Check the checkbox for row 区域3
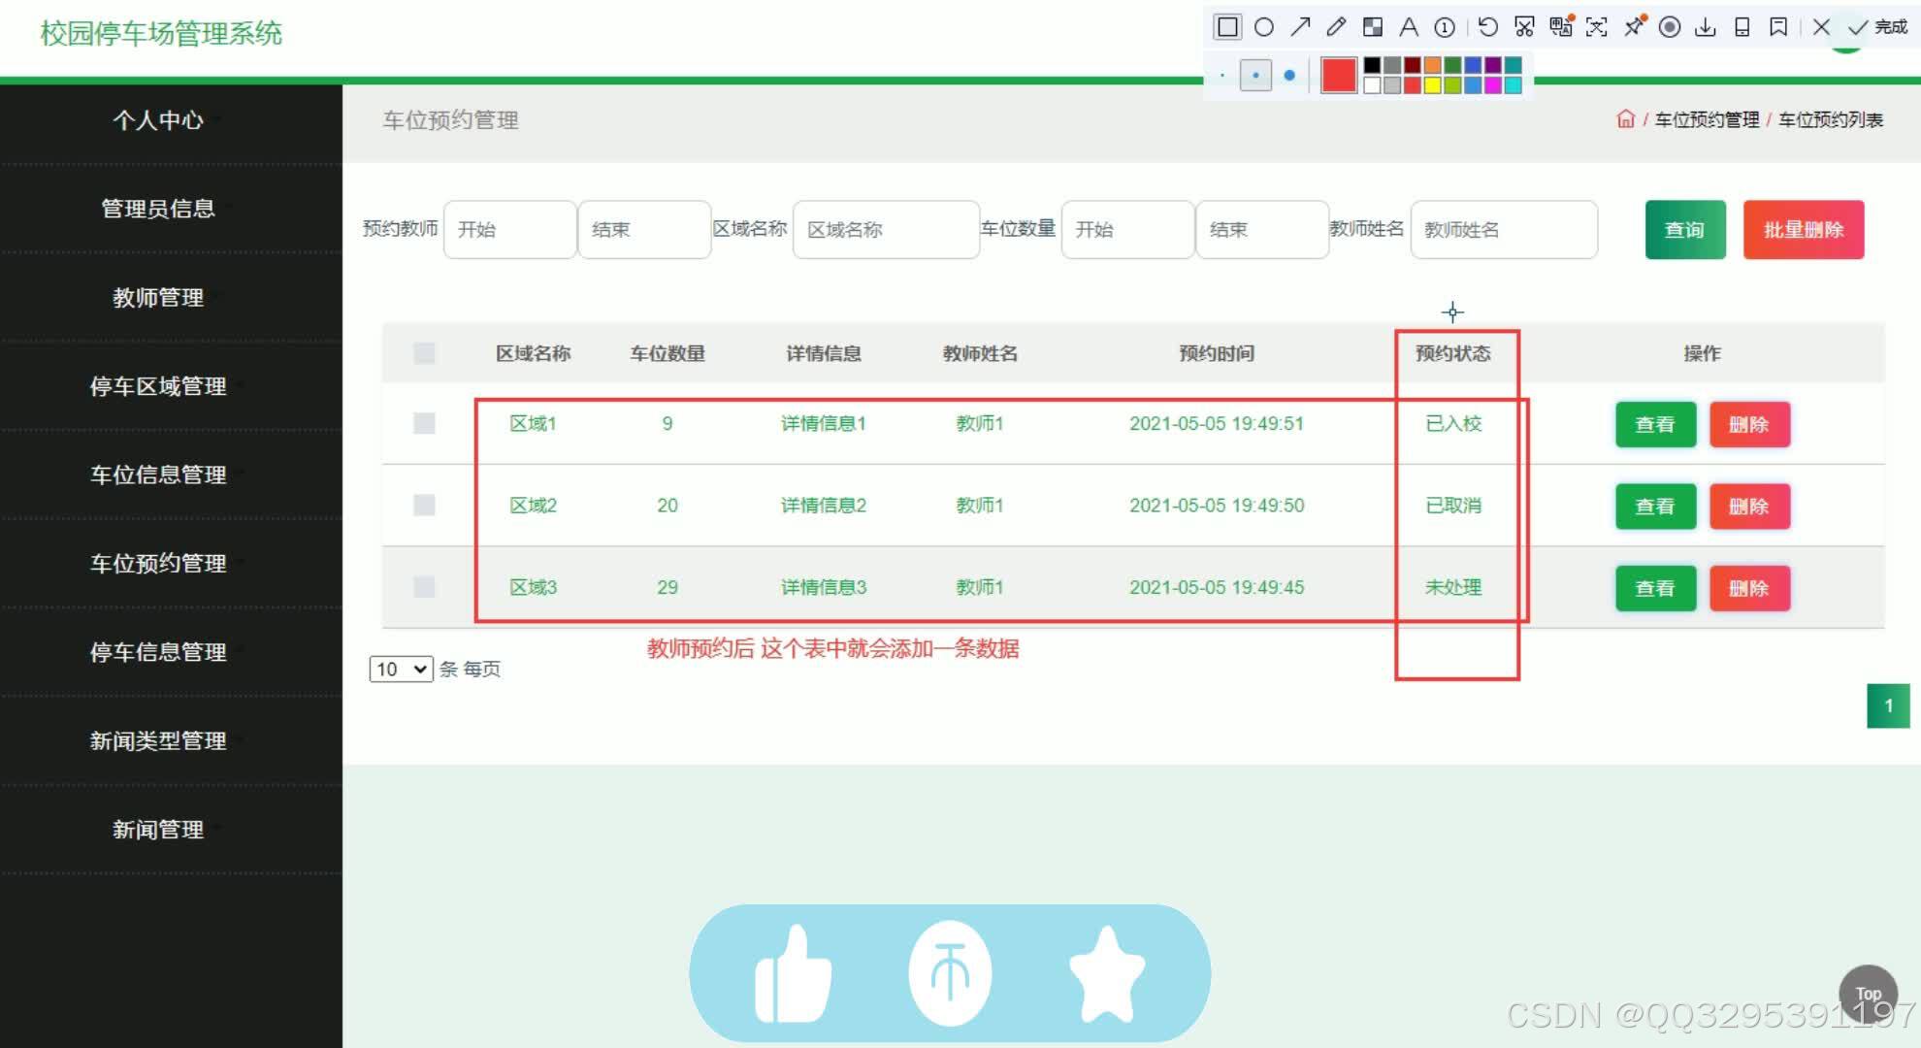1921x1048 pixels. pyautogui.click(x=424, y=586)
